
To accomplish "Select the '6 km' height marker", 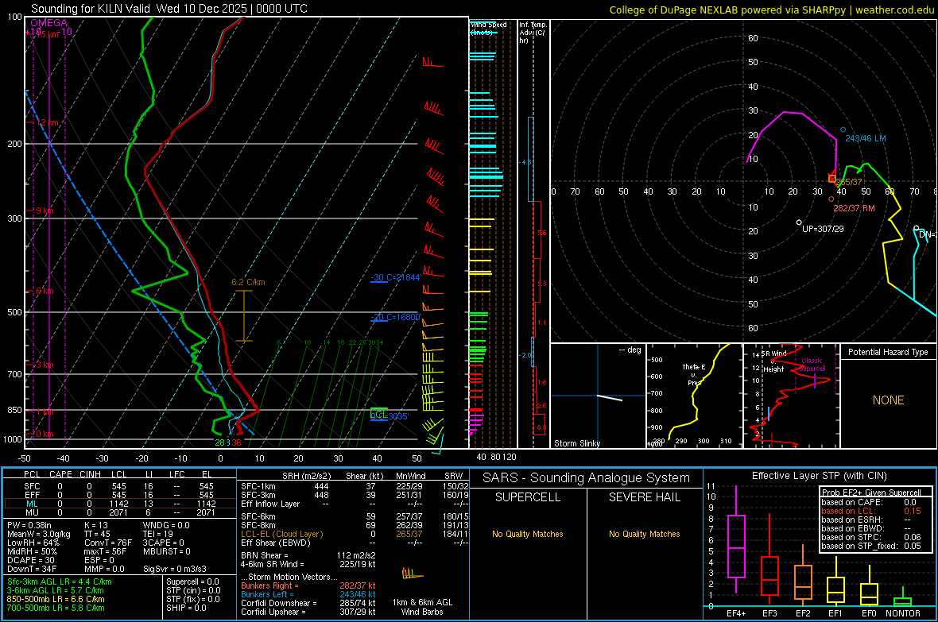I will 45,291.
